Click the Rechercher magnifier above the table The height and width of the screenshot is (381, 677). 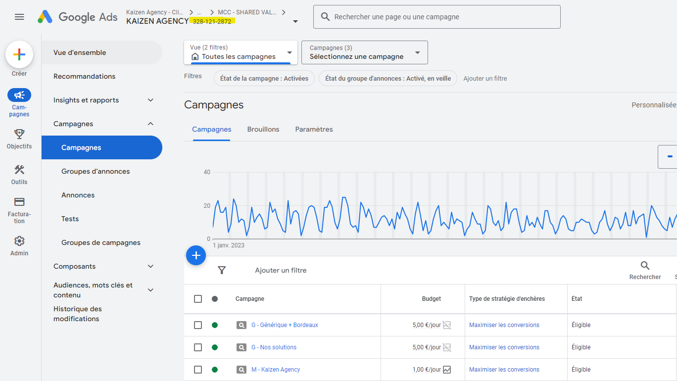pos(645,266)
